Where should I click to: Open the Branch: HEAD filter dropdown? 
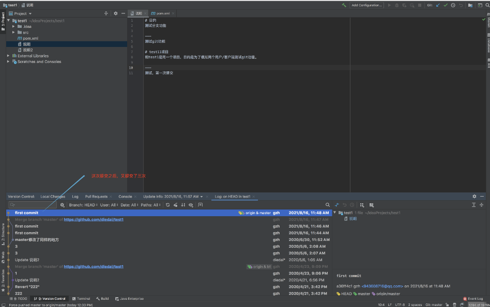[x=83, y=205]
